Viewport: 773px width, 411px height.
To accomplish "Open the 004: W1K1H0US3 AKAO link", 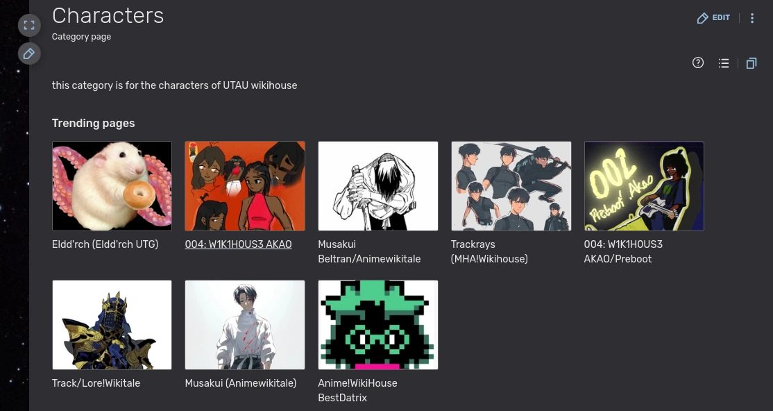I will tap(238, 244).
